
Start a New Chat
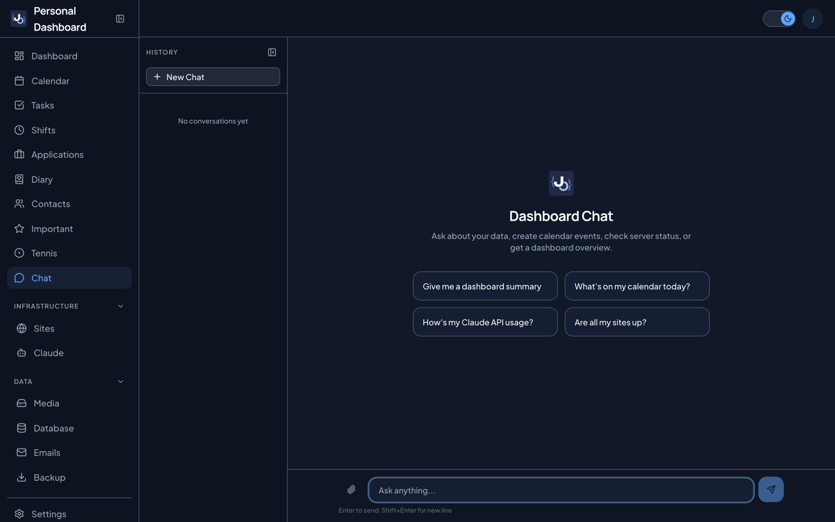213,77
